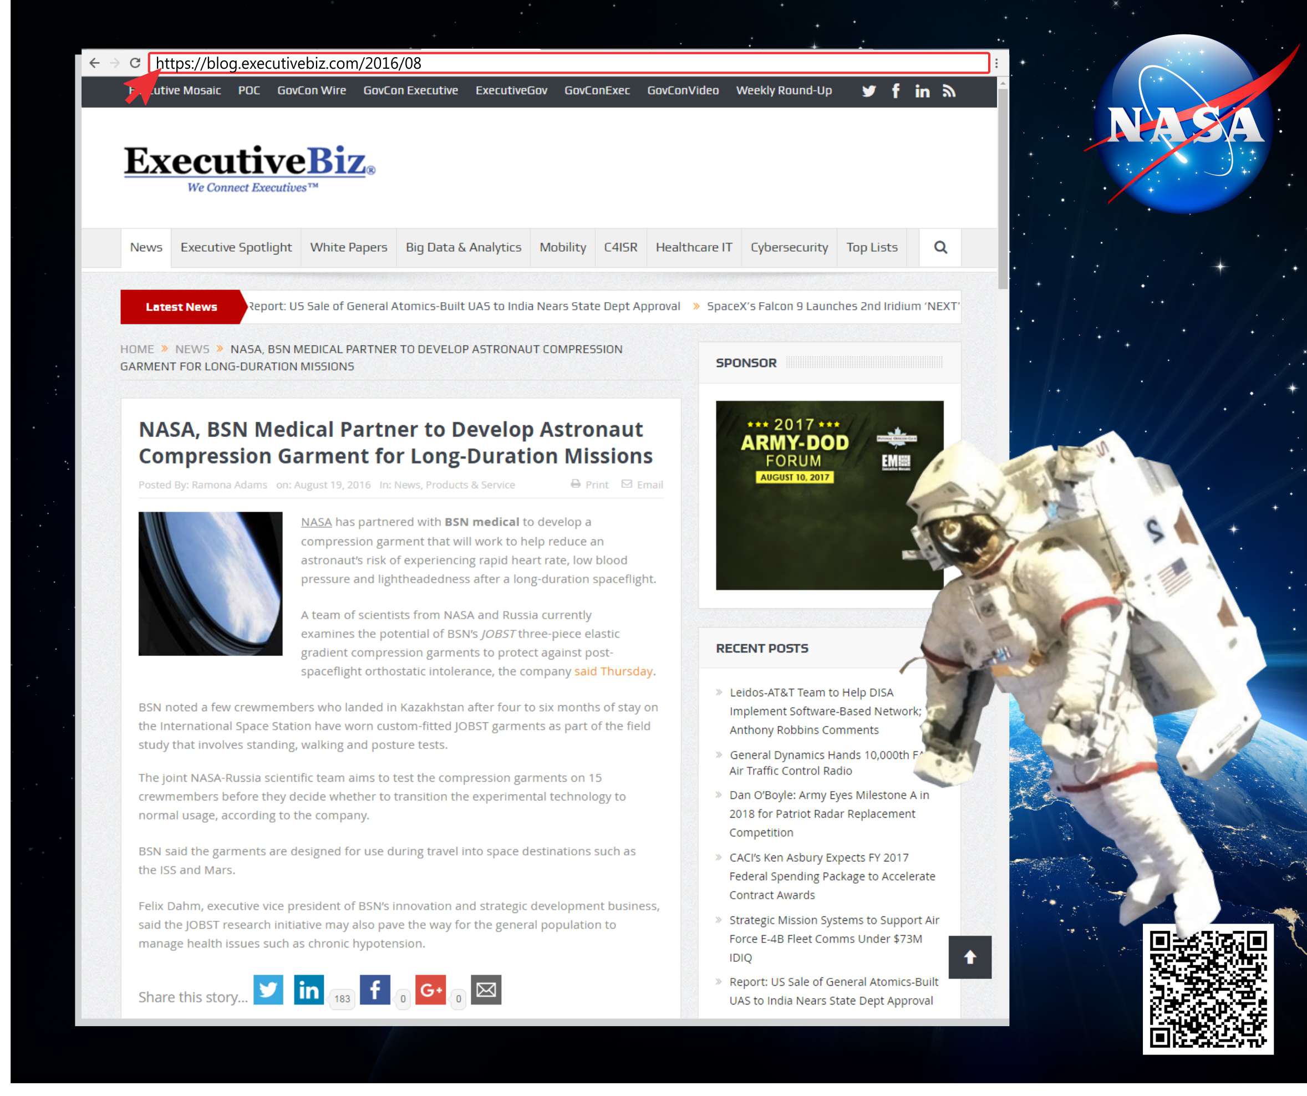Screen dimensions: 1307x1096
Task: Click the 2017 Army-DoD Forum sponsor banner
Action: pos(830,496)
